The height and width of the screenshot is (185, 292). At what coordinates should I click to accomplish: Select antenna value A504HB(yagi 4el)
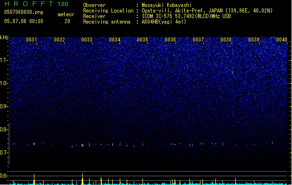(164, 22)
